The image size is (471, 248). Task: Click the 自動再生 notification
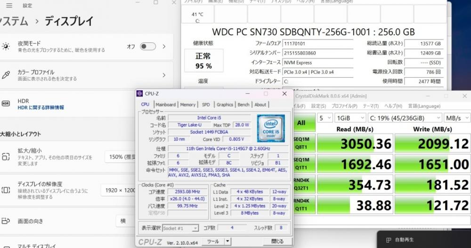424,240
